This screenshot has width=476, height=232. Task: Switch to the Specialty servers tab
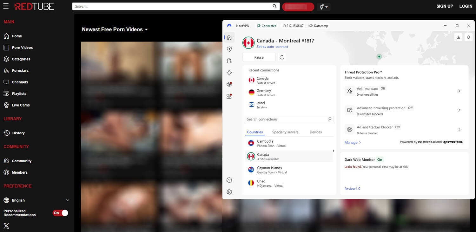tap(285, 132)
